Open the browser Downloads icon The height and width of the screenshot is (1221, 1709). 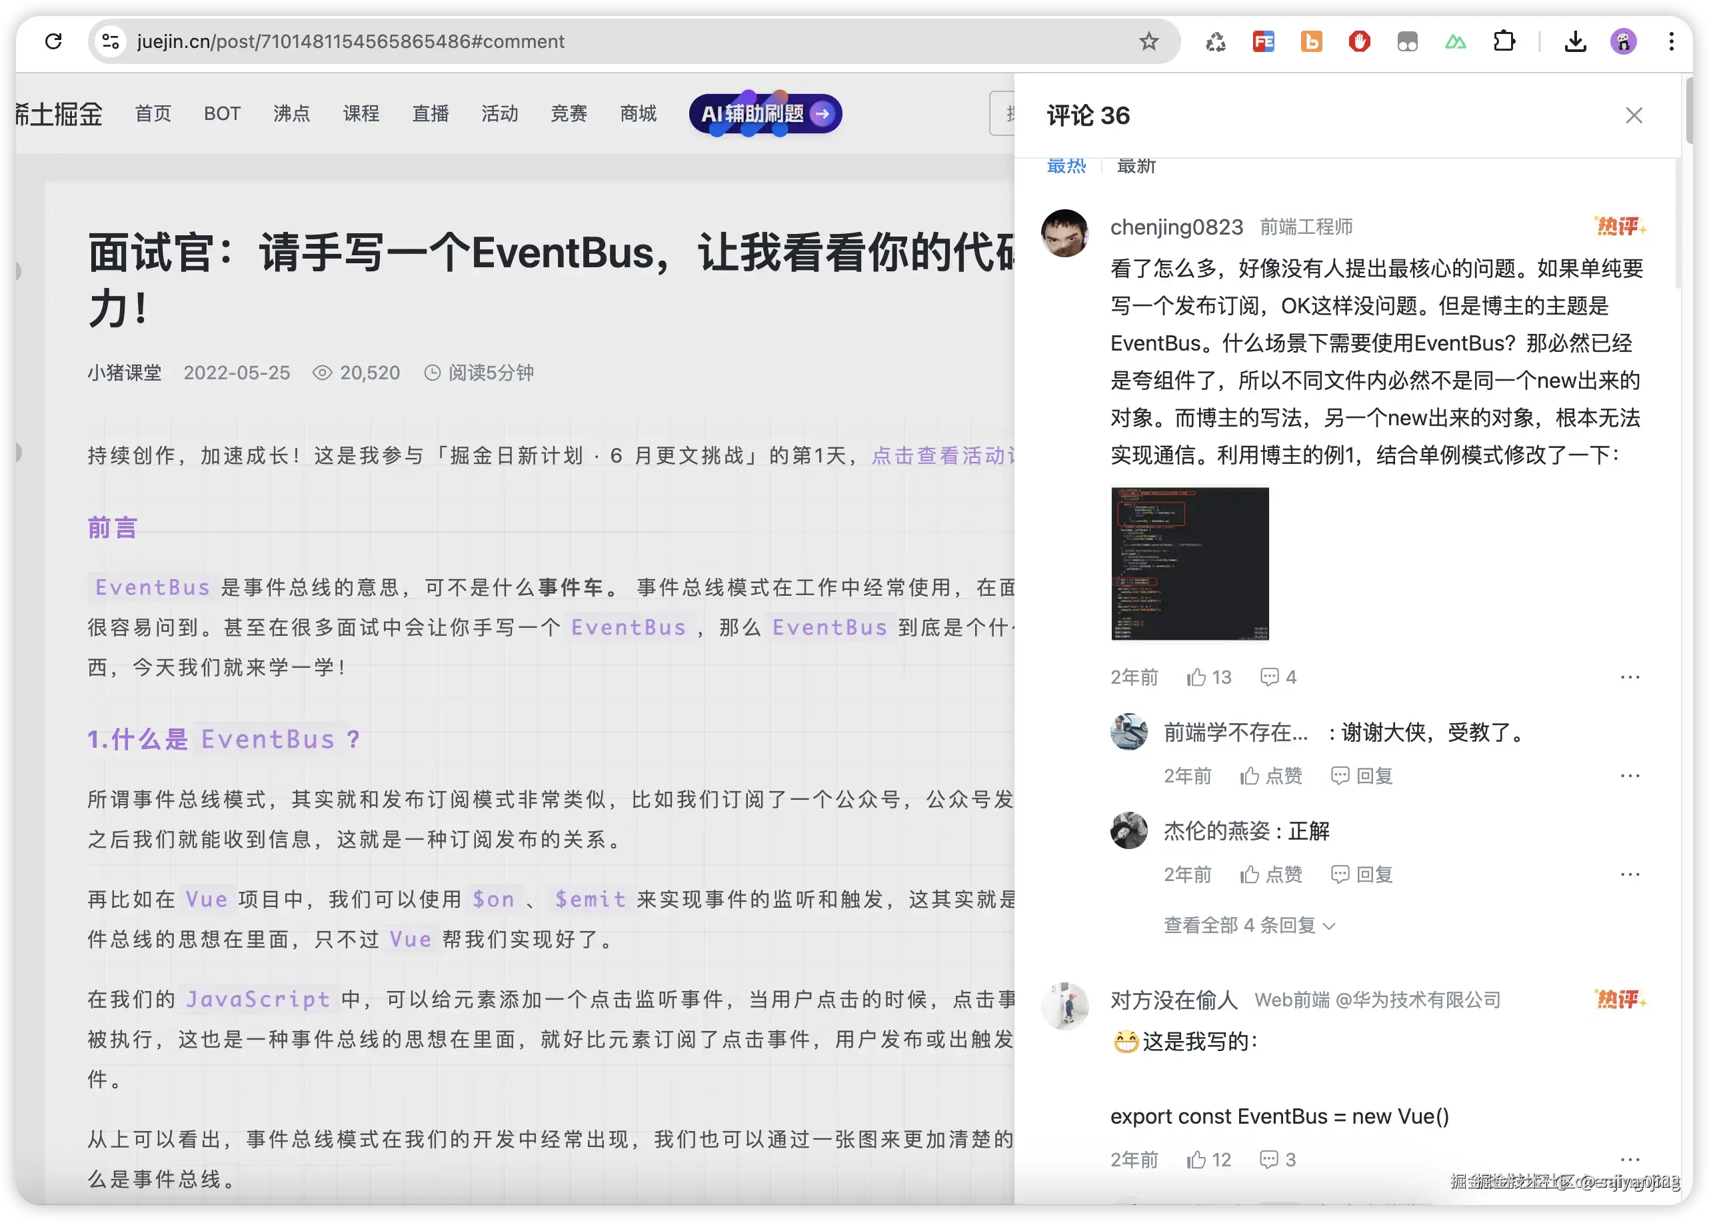pyautogui.click(x=1576, y=41)
